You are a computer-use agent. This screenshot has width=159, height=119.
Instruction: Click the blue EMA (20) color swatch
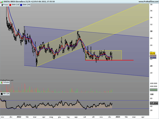tap(21, 5)
